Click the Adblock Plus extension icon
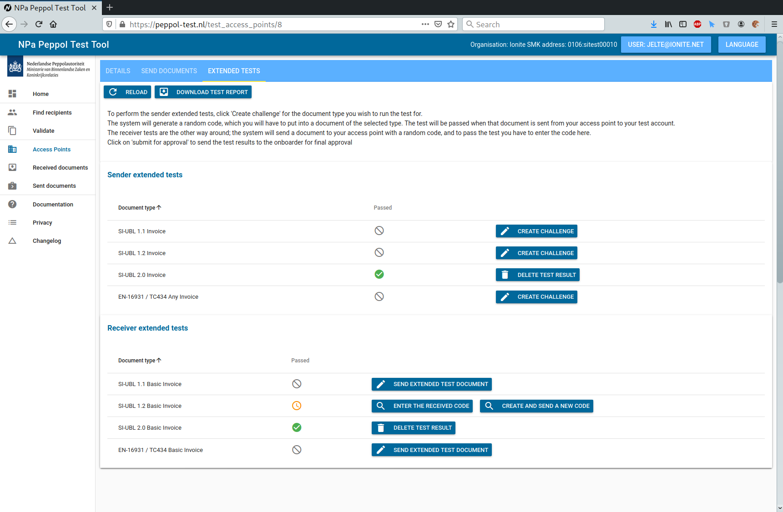The width and height of the screenshot is (783, 512). pyautogui.click(x=697, y=24)
